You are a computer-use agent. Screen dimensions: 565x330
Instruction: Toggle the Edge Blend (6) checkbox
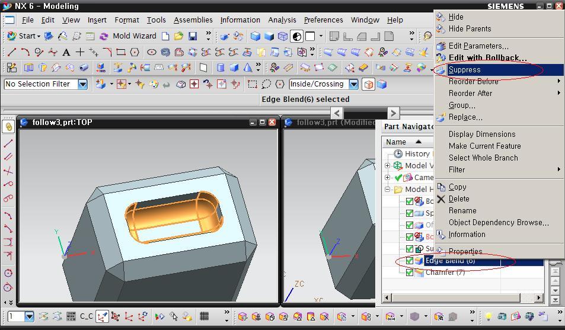(410, 261)
